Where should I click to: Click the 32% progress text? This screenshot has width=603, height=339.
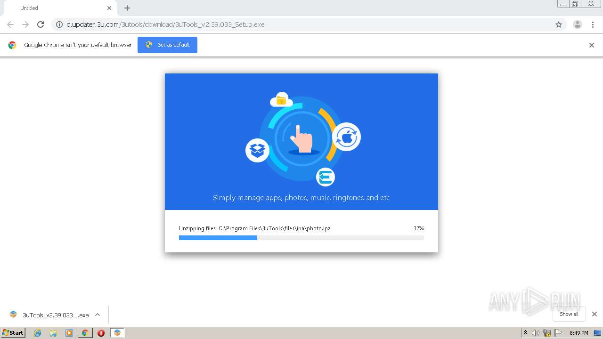click(419, 228)
